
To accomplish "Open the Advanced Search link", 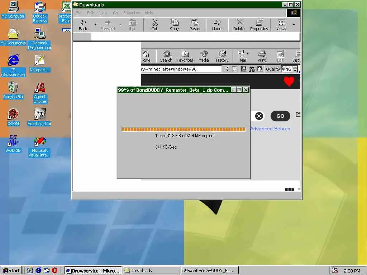I will click(x=270, y=129).
